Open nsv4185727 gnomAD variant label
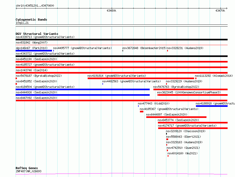 click(x=45, y=65)
